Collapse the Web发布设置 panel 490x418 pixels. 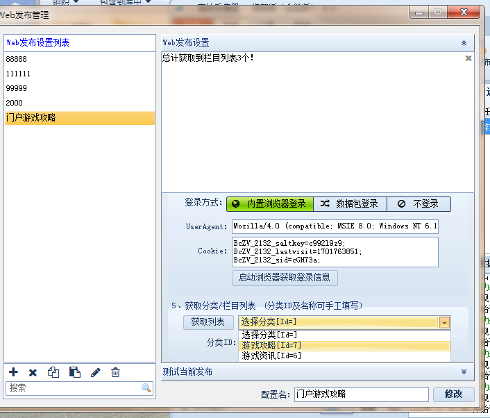pos(464,43)
